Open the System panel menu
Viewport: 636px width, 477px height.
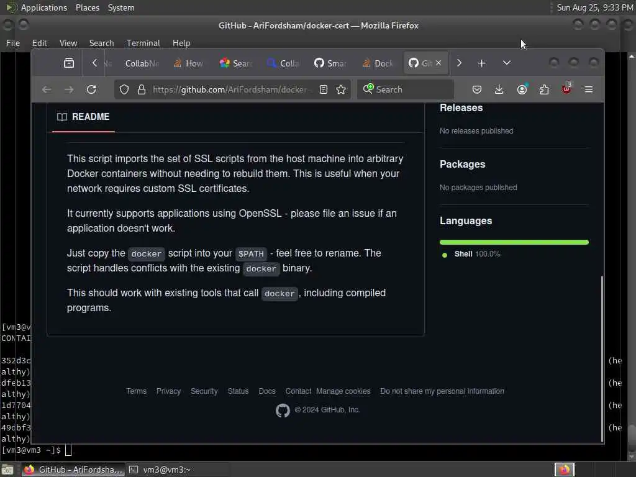[x=121, y=7]
